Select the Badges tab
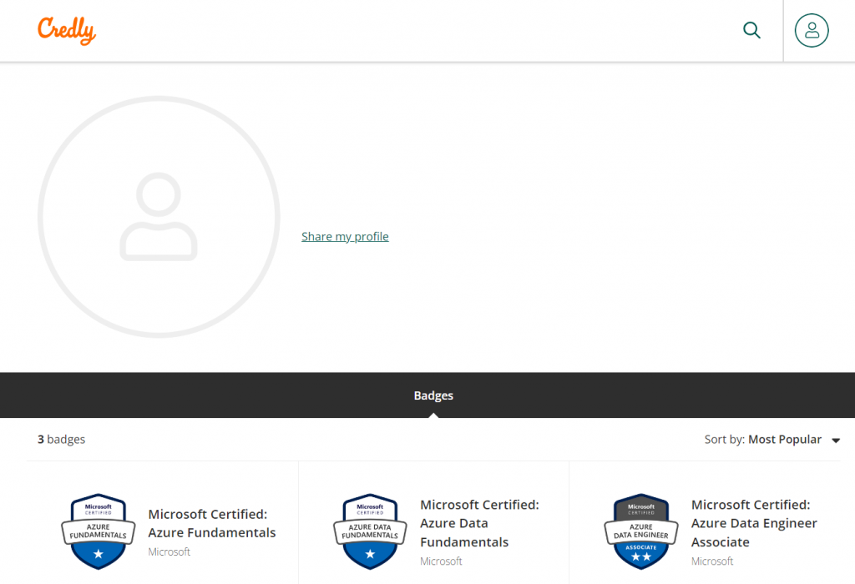The image size is (855, 584). [433, 395]
